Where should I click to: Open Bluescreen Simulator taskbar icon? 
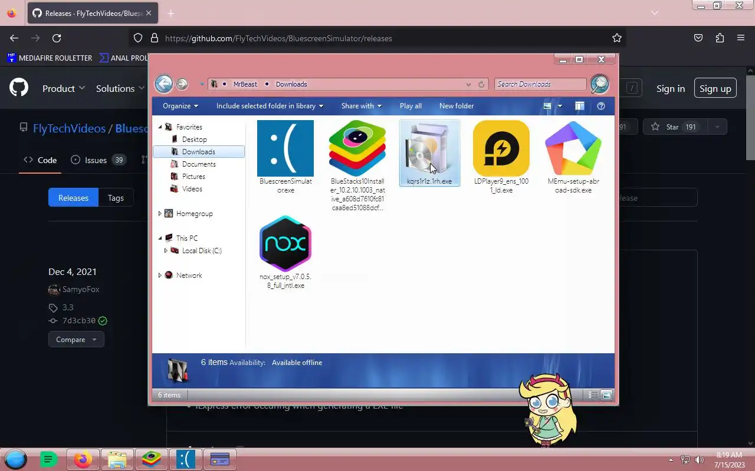(x=186, y=459)
